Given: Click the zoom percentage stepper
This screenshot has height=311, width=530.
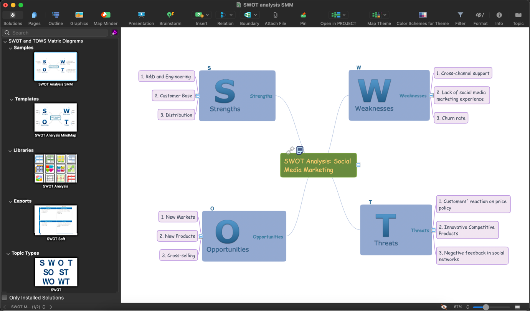Looking at the screenshot, I should (467, 307).
